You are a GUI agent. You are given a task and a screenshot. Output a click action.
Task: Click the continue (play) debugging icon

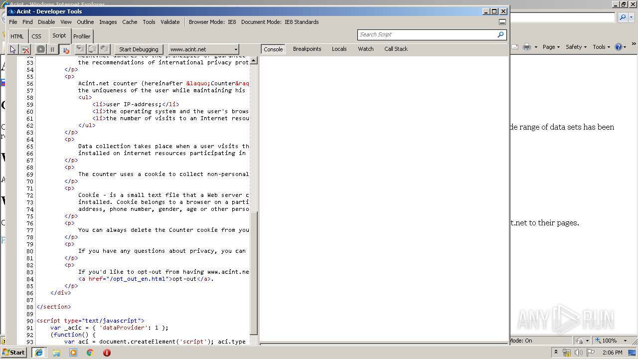41,49
